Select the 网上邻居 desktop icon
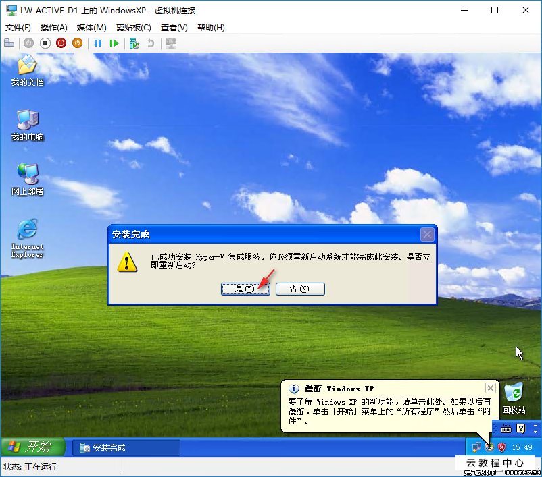 pos(27,180)
